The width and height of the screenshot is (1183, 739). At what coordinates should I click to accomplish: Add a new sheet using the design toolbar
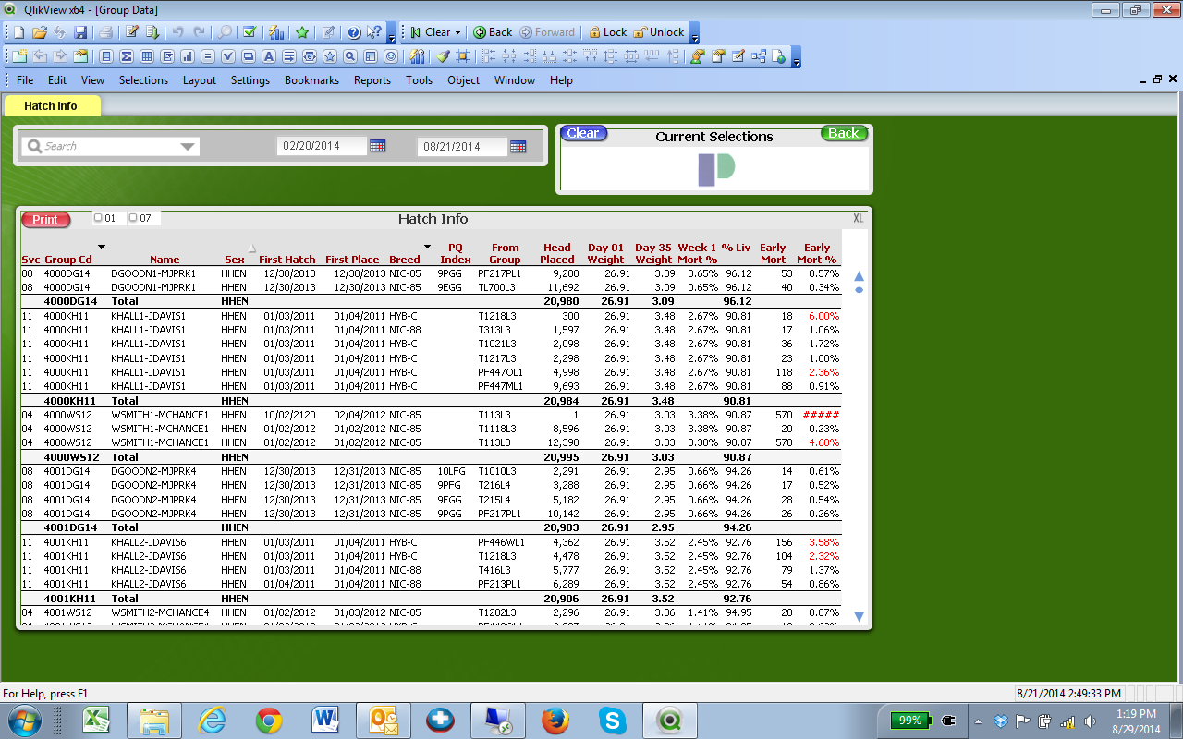[x=18, y=56]
